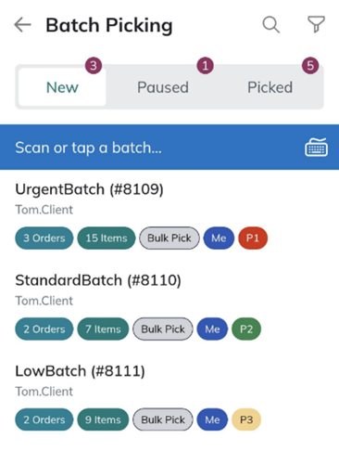Tap the Me badge on LowBatch
This screenshot has height=464, width=339.
(x=212, y=419)
